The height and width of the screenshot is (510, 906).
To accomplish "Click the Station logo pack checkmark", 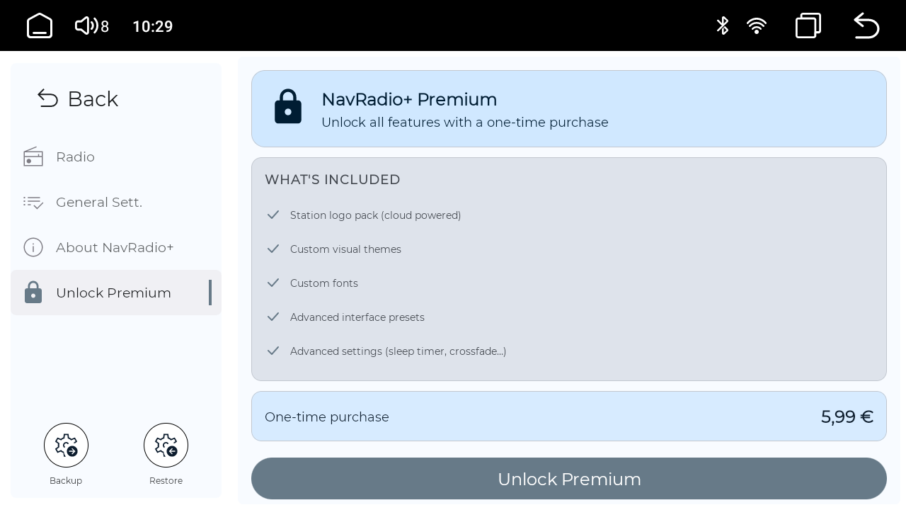I will click(x=273, y=215).
